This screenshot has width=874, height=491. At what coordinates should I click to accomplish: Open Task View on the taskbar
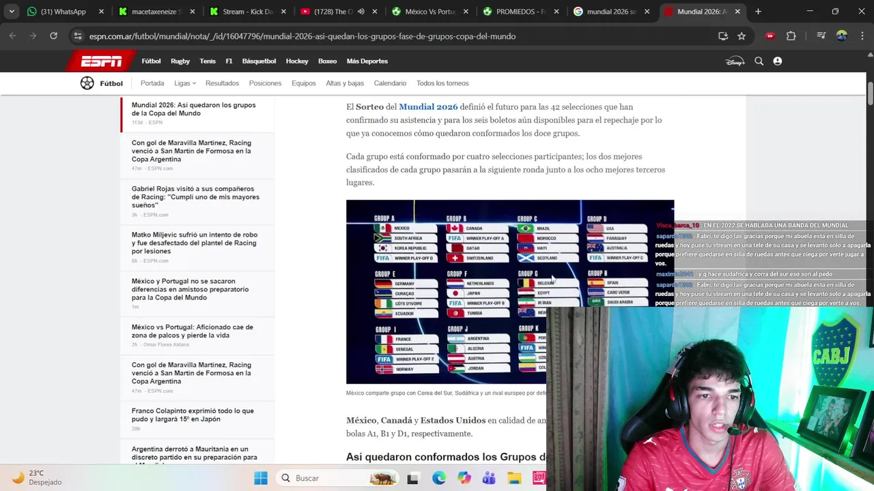tap(412, 478)
